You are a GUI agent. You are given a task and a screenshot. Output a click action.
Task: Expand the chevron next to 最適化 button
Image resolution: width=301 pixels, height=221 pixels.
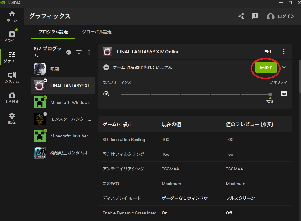(x=284, y=67)
